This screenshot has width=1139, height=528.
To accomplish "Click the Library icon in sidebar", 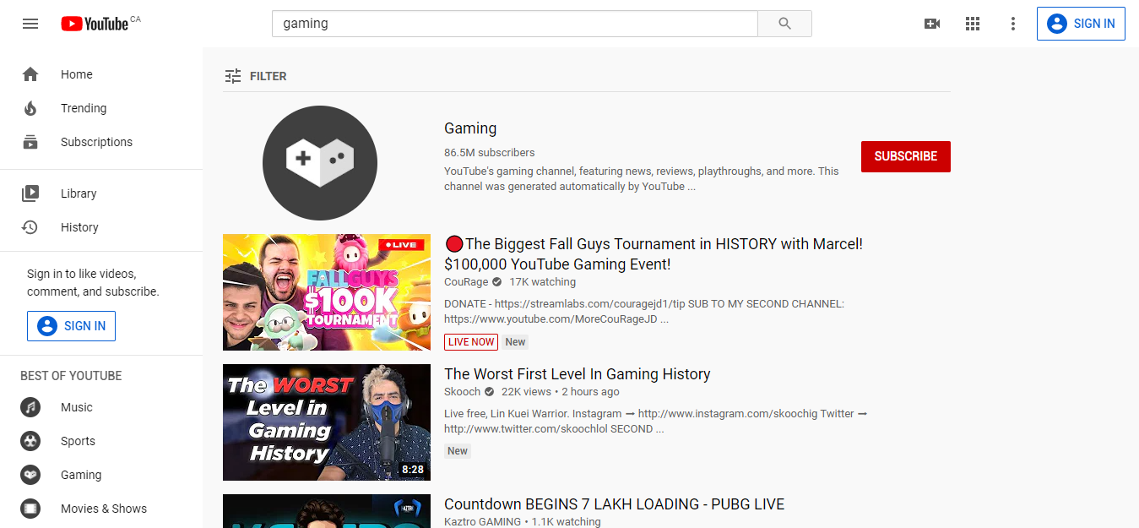I will tap(30, 193).
